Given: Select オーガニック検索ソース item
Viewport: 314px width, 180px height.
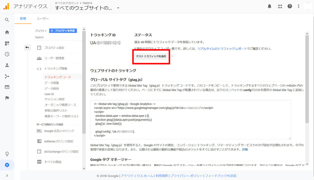Looking at the screenshot, I should [x=60, y=105].
